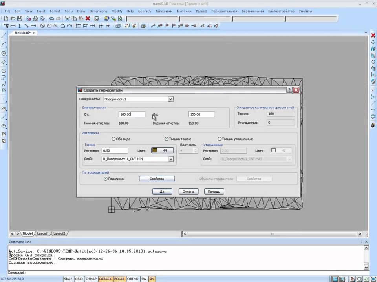Switch to the Layout1 tab

point(43,233)
